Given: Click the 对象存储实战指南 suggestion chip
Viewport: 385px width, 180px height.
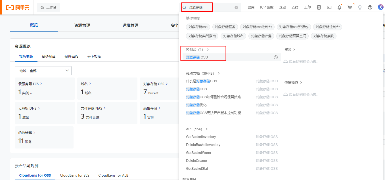Looking at the screenshot, I should tap(202, 36).
